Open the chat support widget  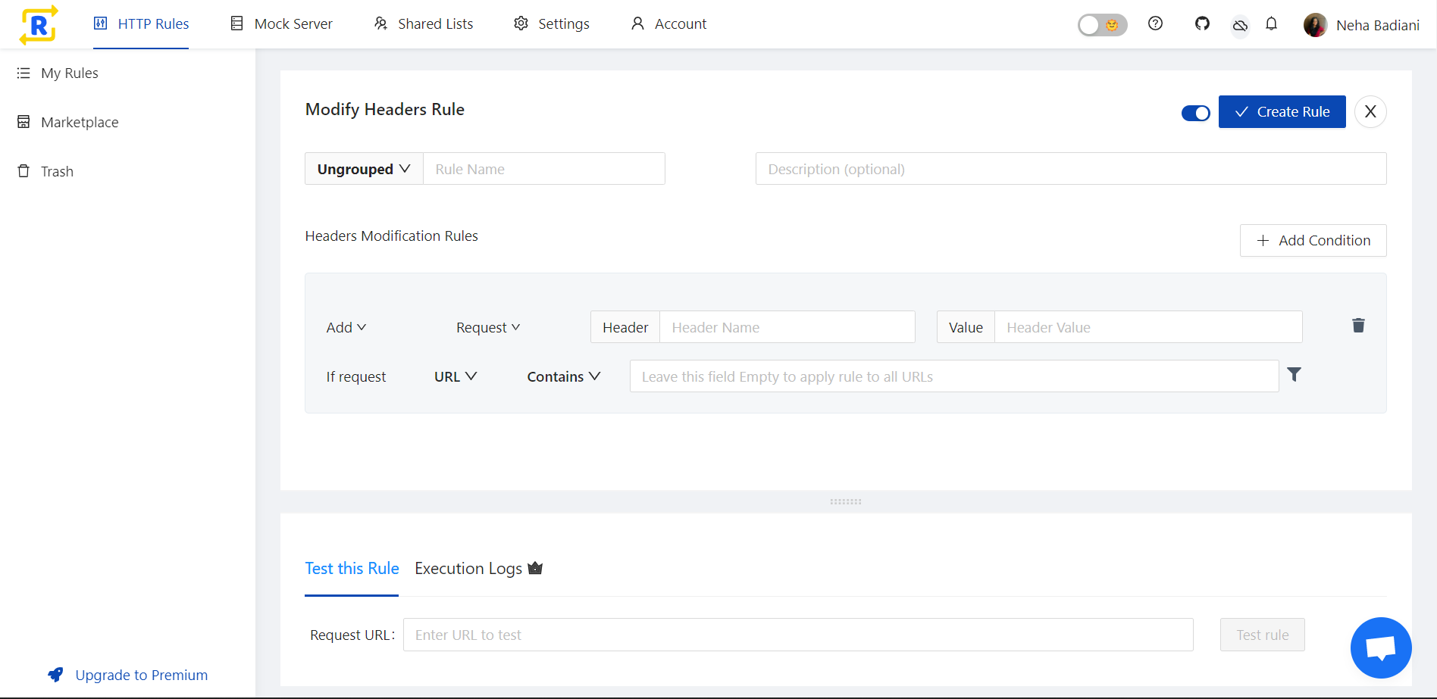[x=1381, y=648]
